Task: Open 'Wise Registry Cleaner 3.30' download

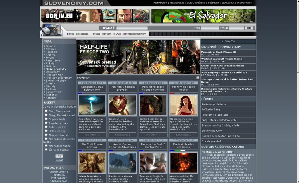Action: click(224, 73)
